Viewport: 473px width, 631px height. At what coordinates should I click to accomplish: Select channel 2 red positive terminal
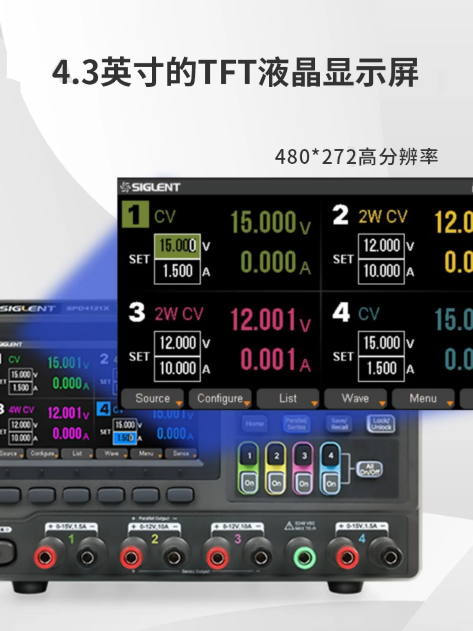pyautogui.click(x=131, y=557)
